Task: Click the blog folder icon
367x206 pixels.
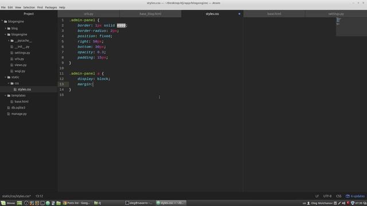Action: click(9, 28)
